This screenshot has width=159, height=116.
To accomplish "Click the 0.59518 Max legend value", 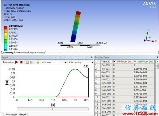I will [x=16, y=26].
